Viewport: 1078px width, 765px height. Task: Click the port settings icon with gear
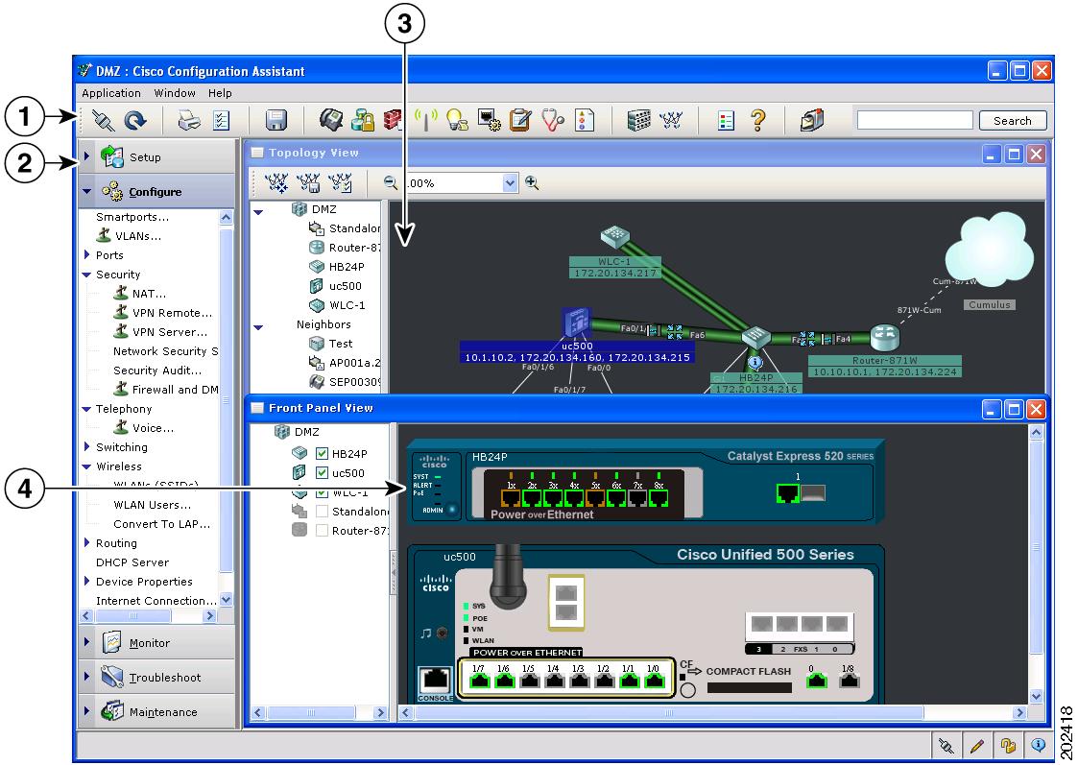[489, 120]
